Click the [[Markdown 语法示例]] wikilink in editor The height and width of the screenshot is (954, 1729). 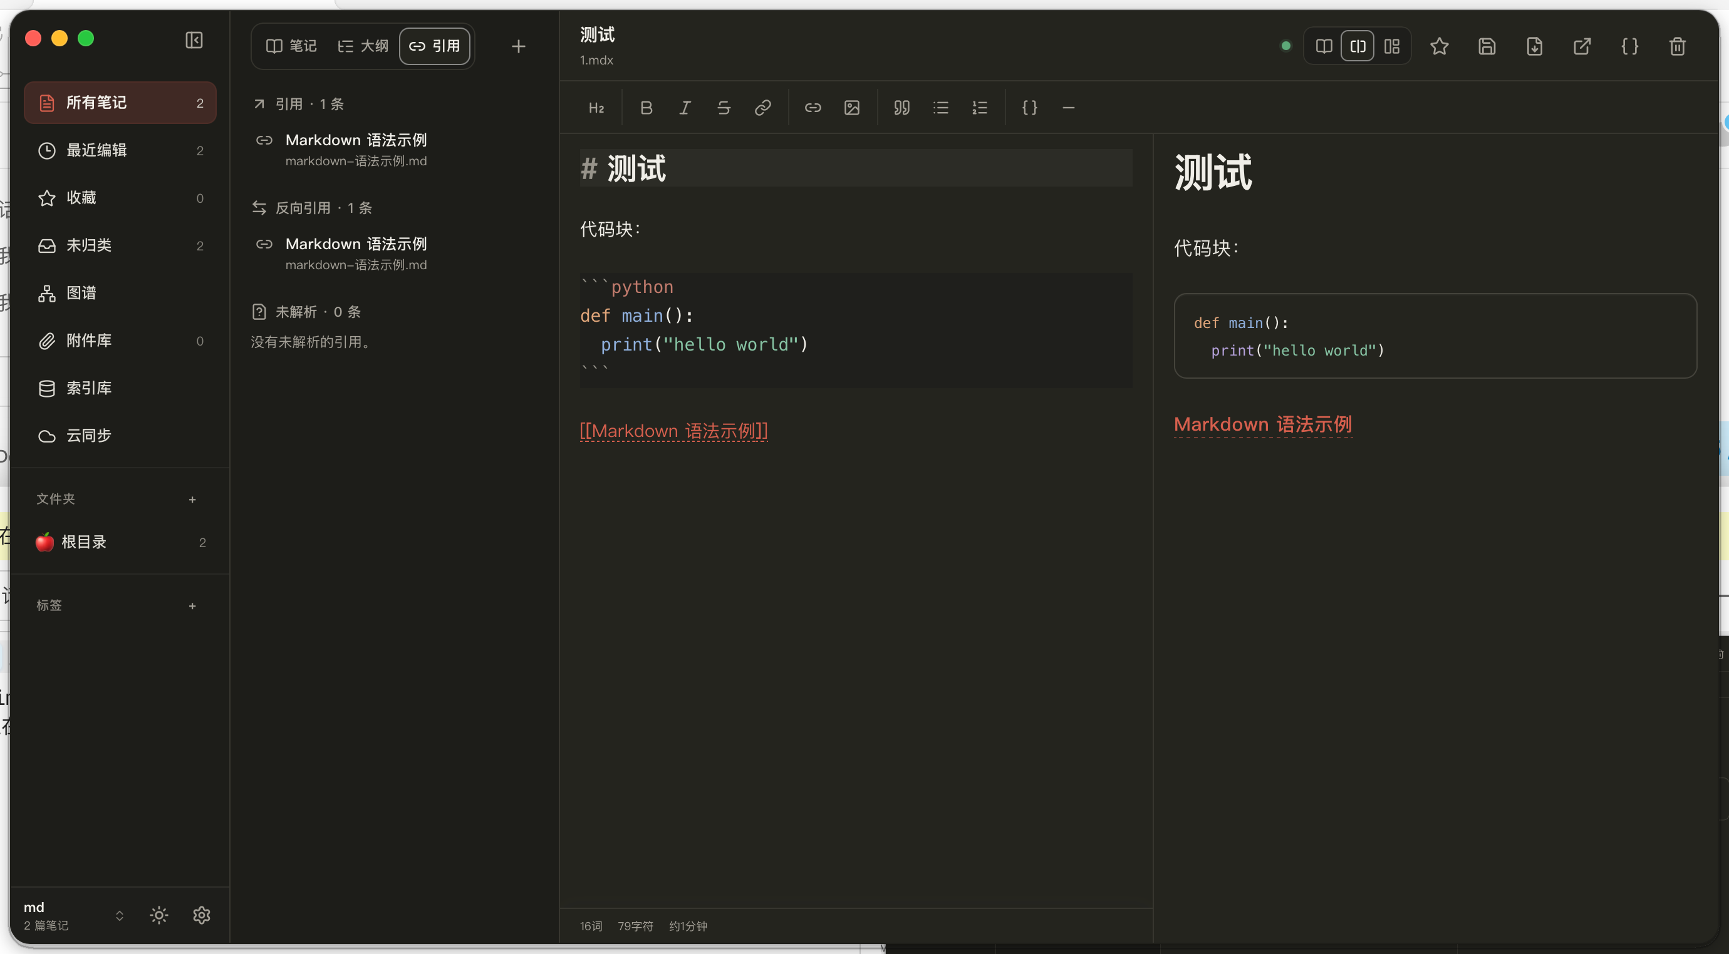[x=674, y=431]
